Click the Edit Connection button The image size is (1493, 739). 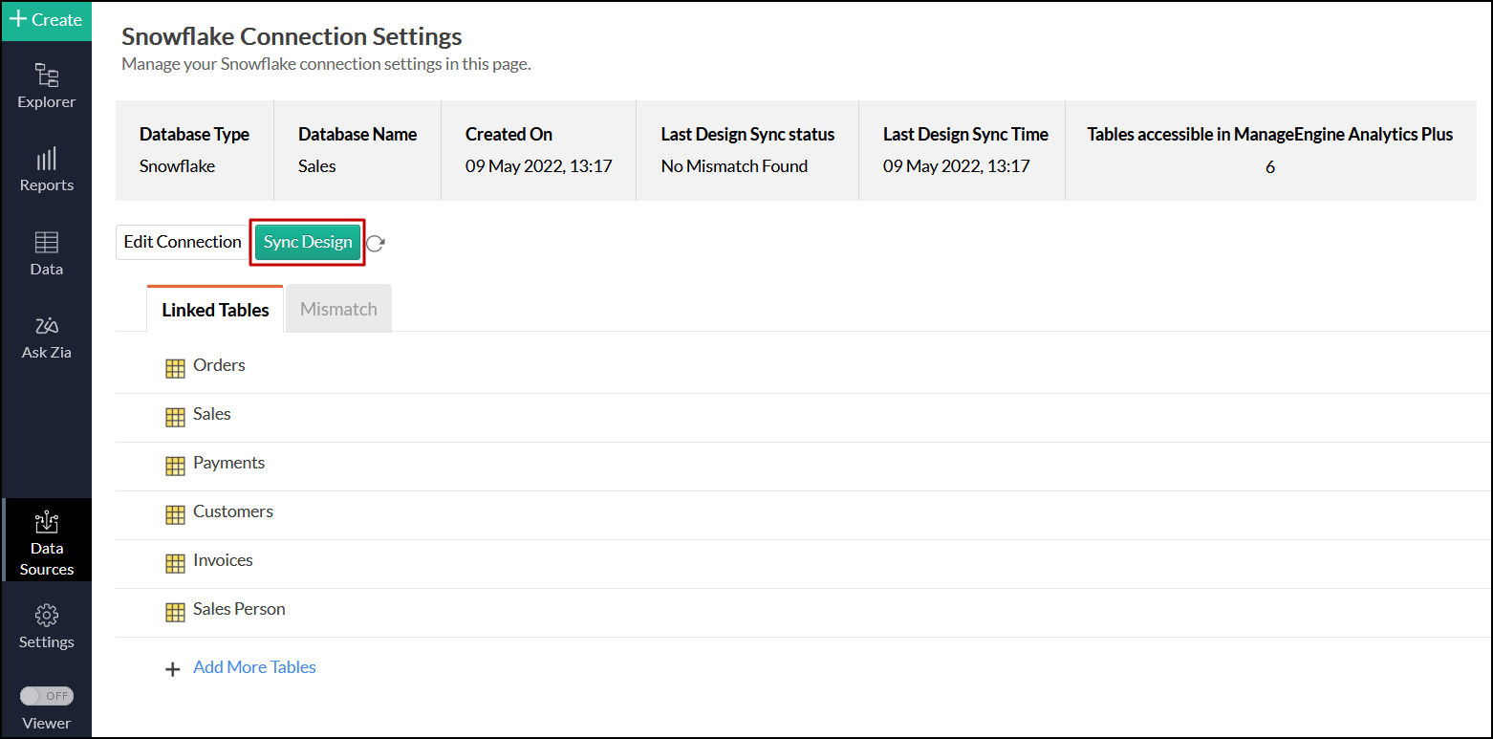pos(183,242)
